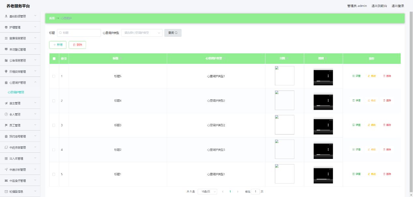Check the row 2 标题4 checkbox

point(54,101)
